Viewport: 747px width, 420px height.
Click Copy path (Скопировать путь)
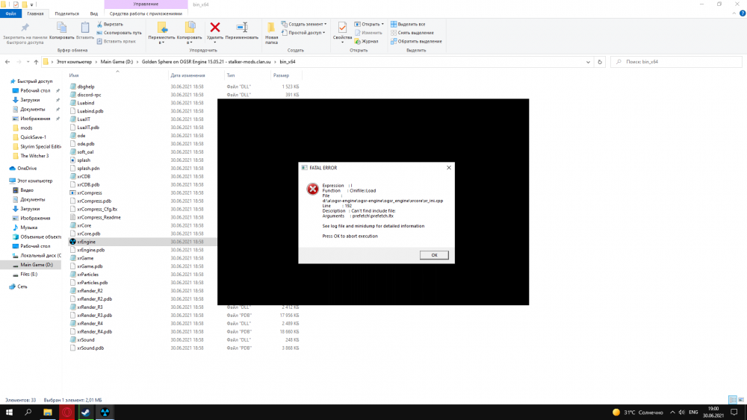(x=119, y=33)
